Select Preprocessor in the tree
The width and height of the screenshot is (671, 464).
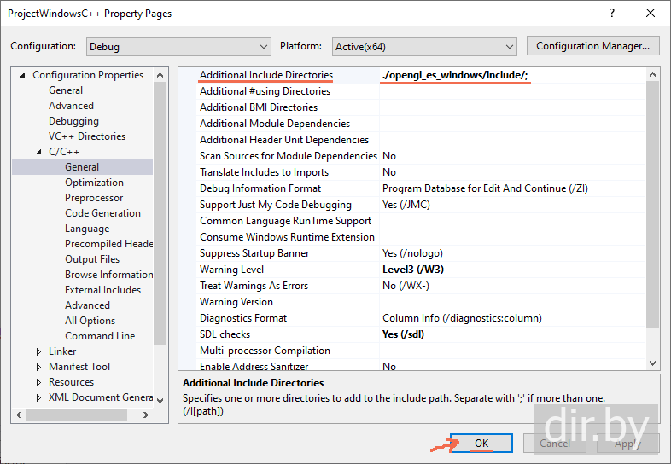click(x=94, y=198)
